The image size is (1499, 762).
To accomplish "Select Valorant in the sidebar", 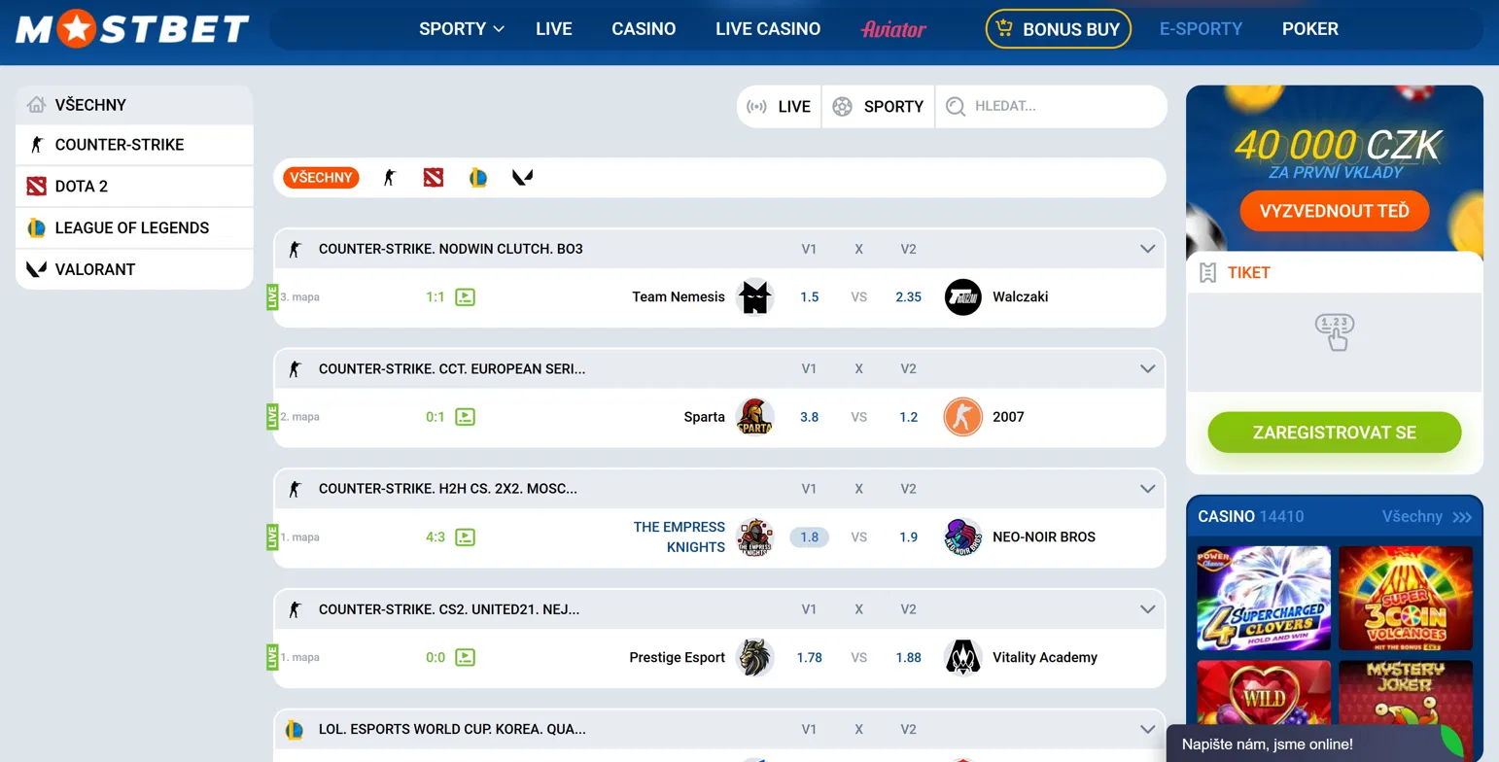I will 134,269.
